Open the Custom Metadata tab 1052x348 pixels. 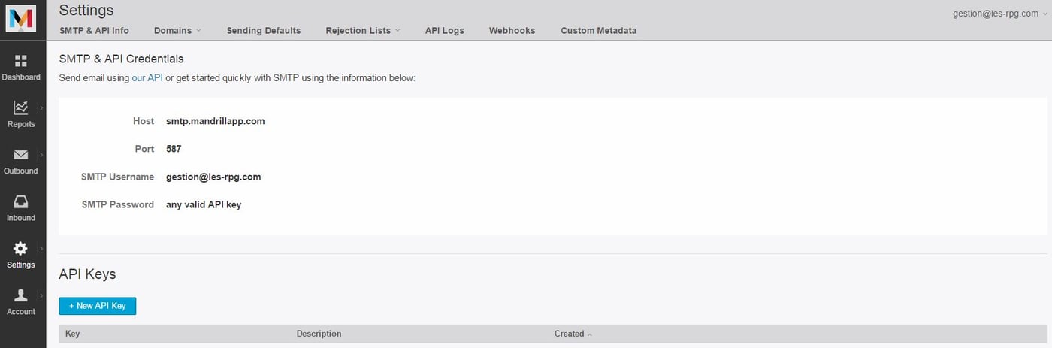pos(598,31)
